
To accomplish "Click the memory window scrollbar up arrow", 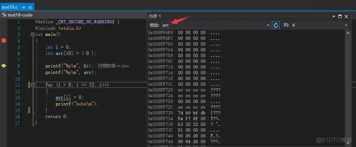I will [x=348, y=33].
